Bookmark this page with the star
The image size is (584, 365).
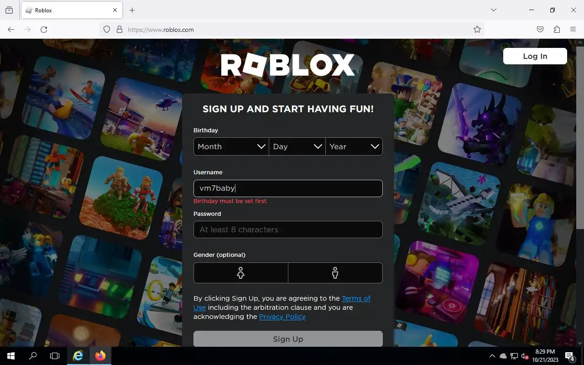[477, 29]
